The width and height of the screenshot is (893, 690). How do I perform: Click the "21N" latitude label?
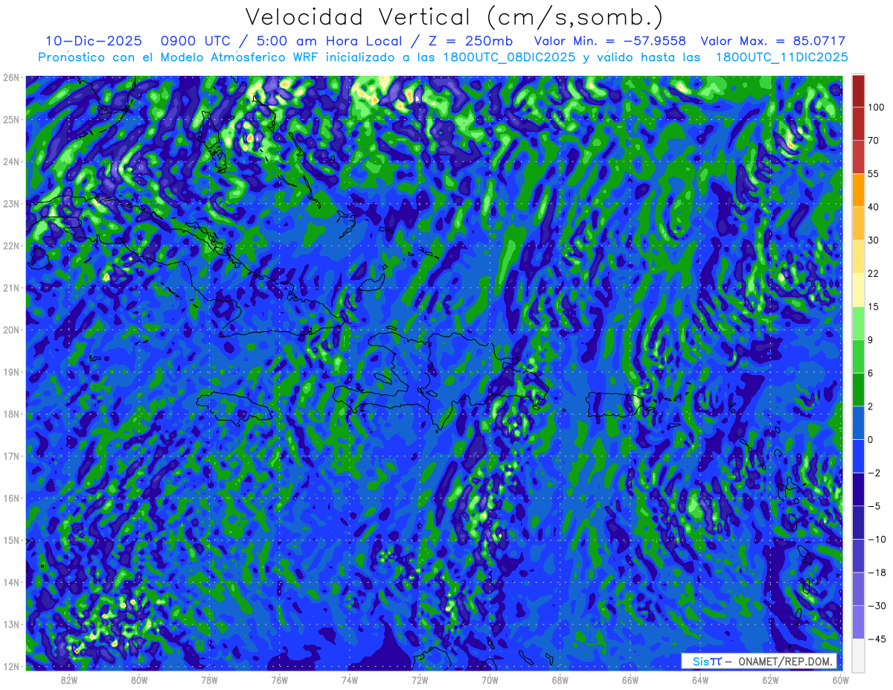(x=10, y=287)
